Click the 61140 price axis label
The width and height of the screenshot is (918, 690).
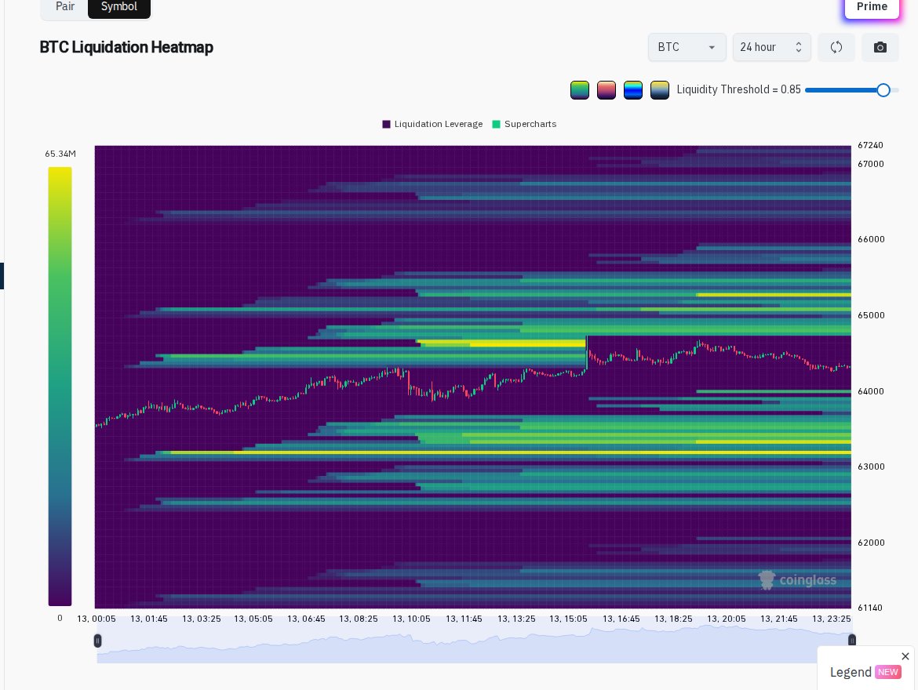click(869, 608)
